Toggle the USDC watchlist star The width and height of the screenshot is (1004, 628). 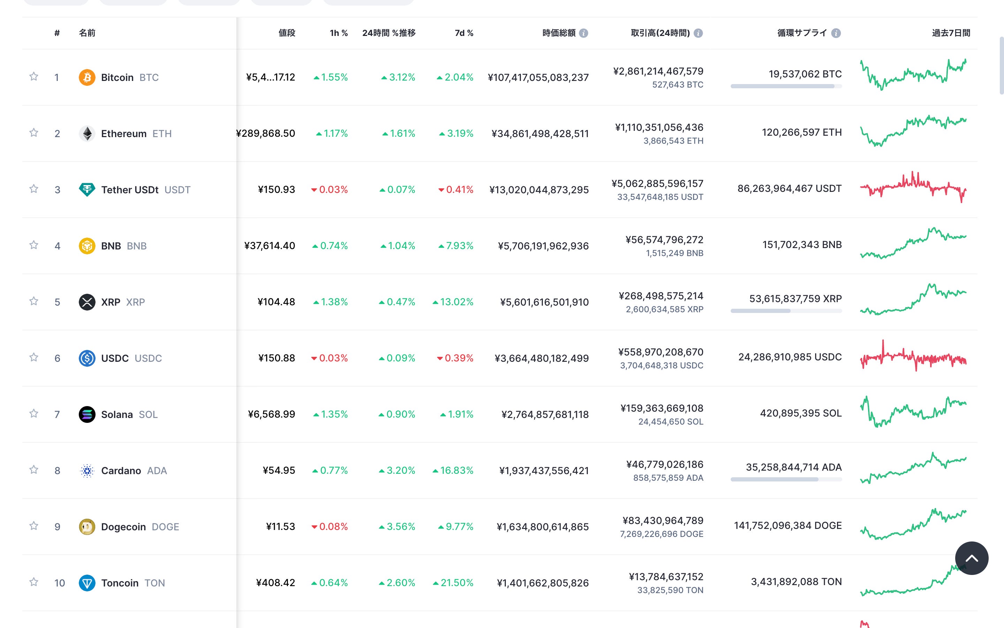coord(33,357)
